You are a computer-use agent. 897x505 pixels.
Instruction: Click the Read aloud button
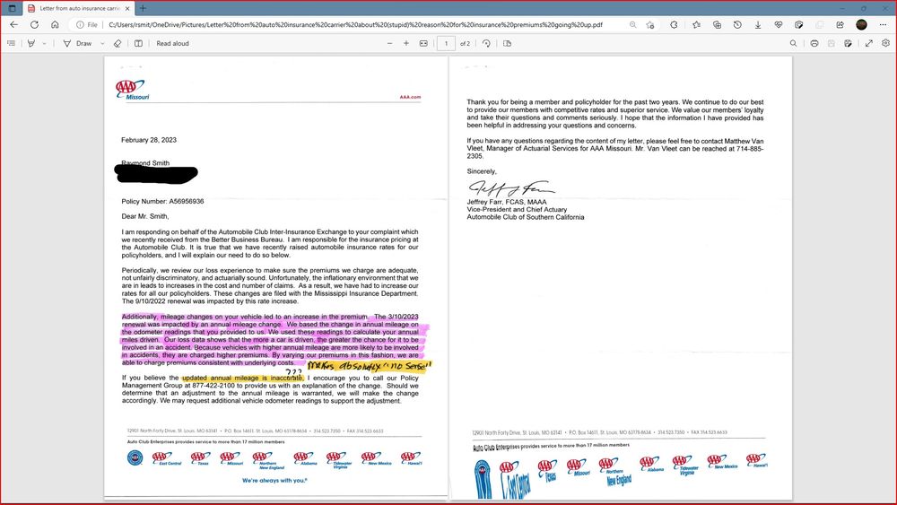point(172,43)
